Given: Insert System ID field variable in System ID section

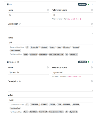Looking at the screenshot, I should click(x=74, y=112).
